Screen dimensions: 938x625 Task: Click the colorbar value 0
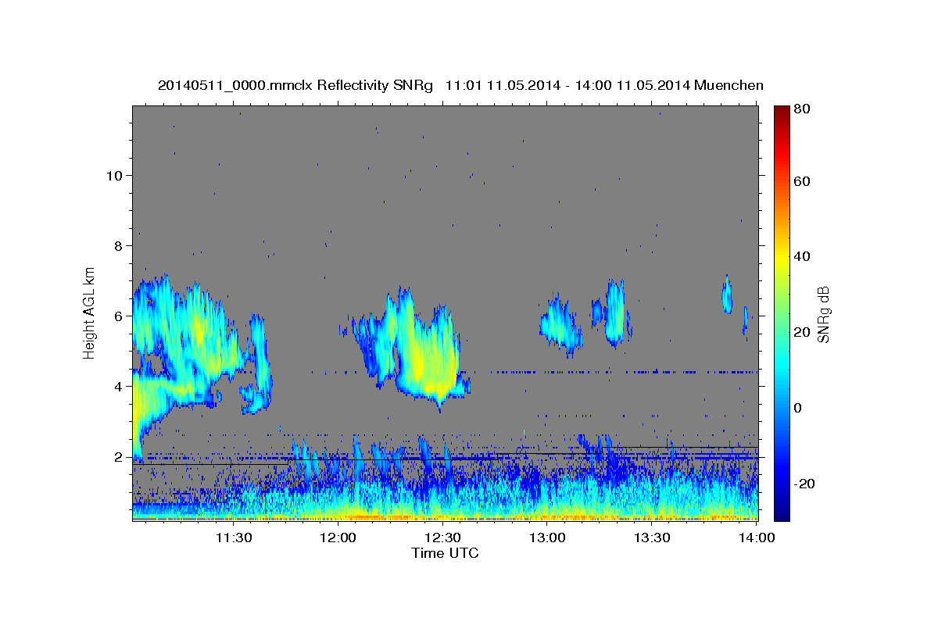(798, 408)
